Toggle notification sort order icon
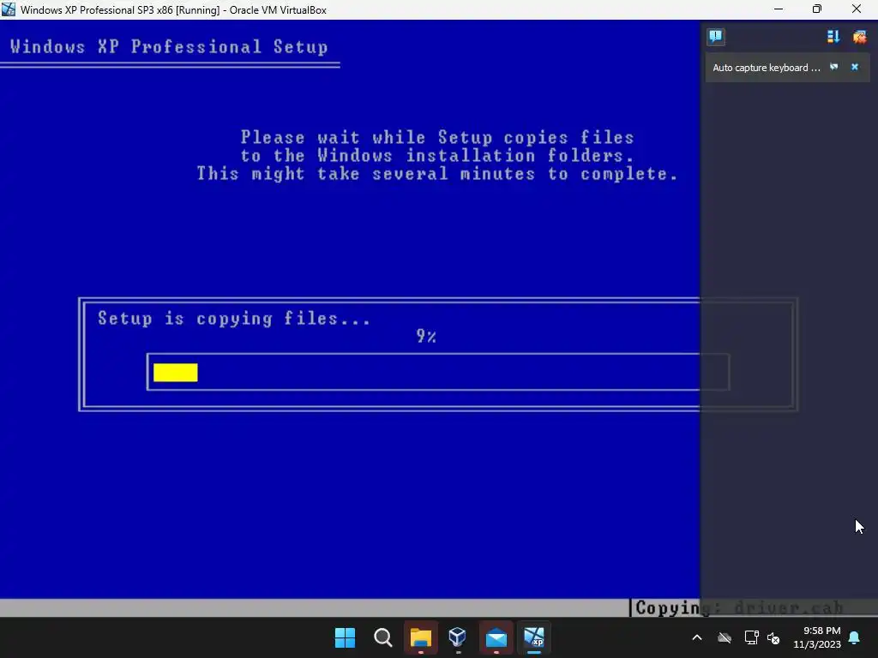Screen dimensions: 878x658 tap(833, 37)
